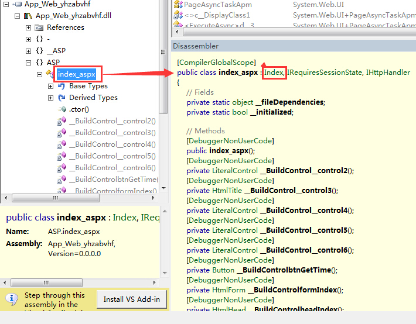Image resolution: width=416 pixels, height=324 pixels.
Task: Collapse the App_Web_yhzabvhf.dll module node
Action: [17, 16]
